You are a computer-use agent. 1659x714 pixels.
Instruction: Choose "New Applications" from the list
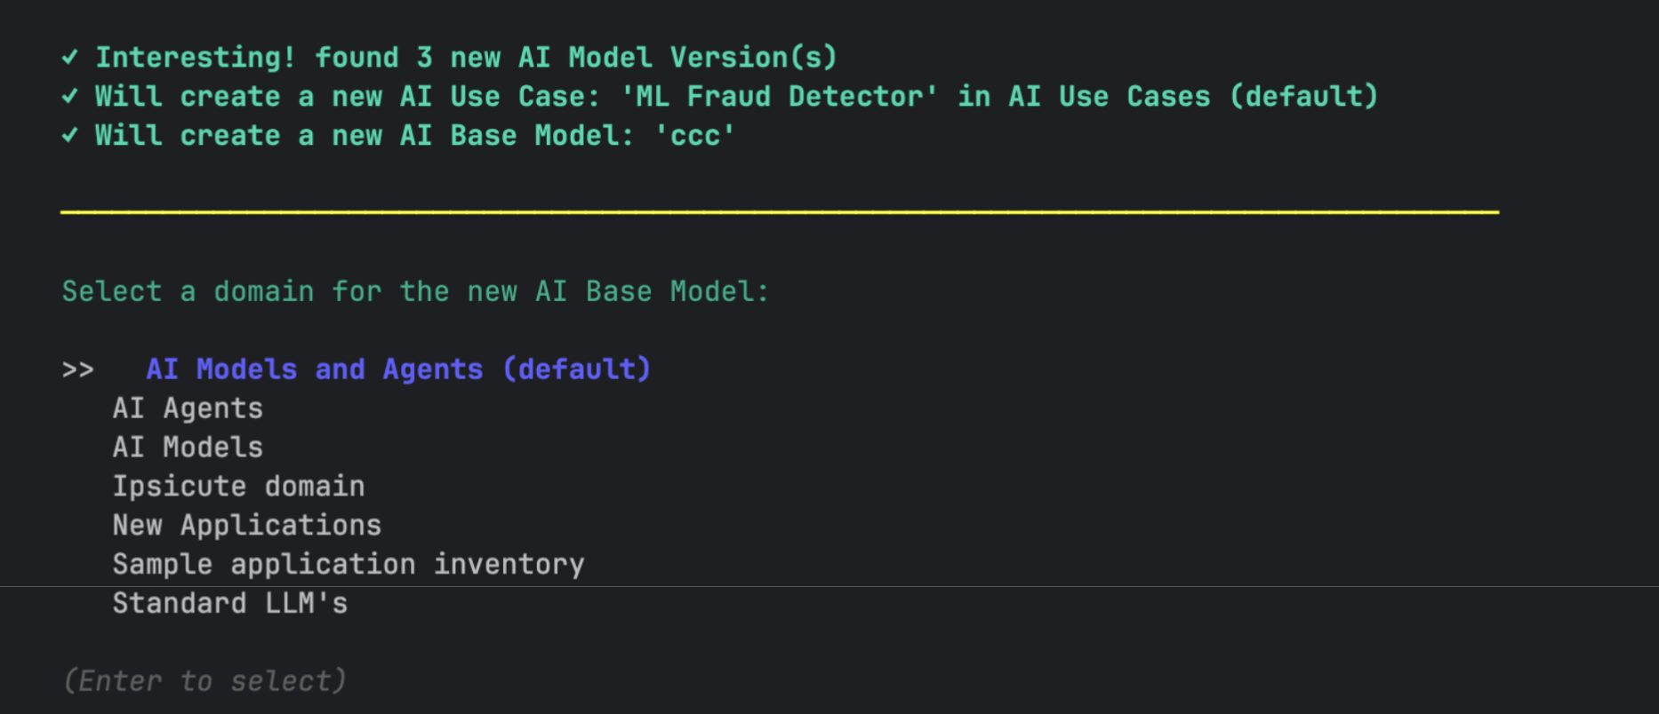(x=246, y=526)
